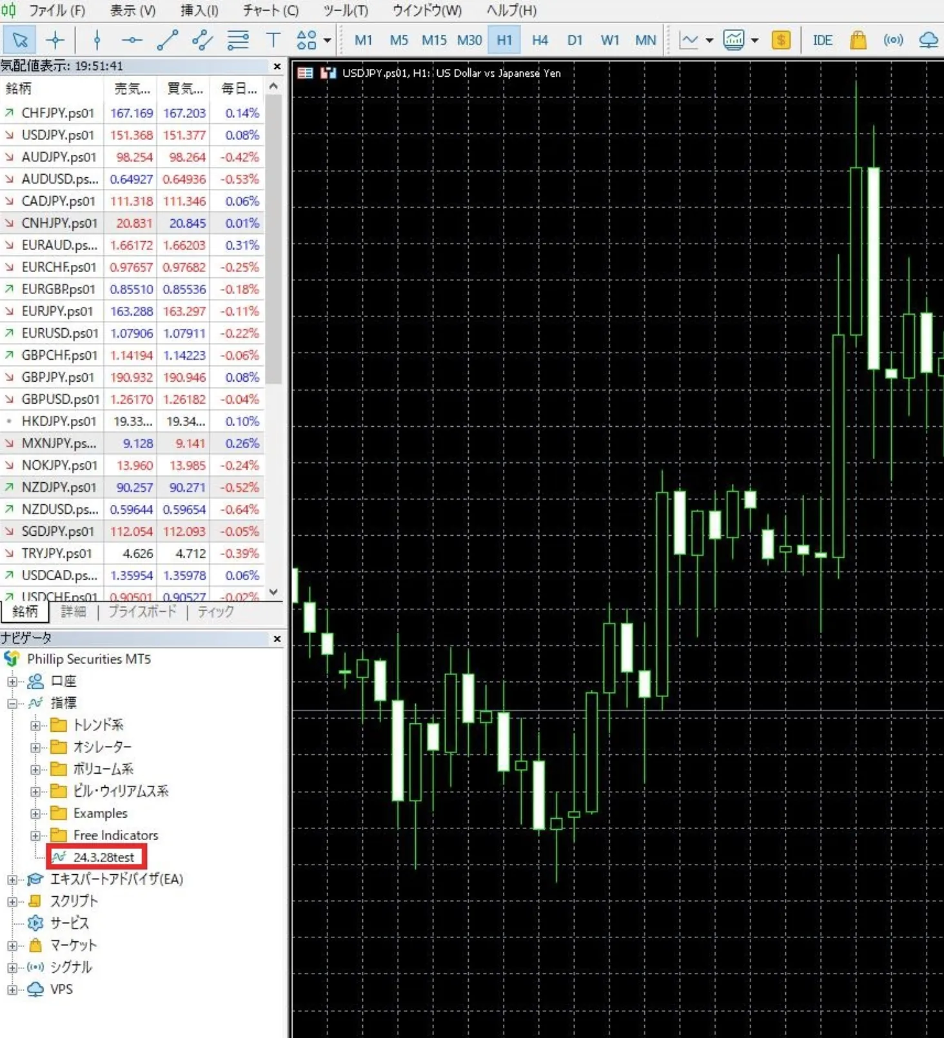Viewport: 944px width, 1038px height.
Task: Click the signals broadcast icon in toolbar
Action: 893,40
